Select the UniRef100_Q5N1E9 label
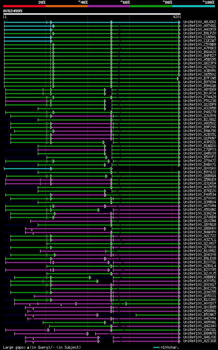The image size is (218, 350). click(200, 180)
